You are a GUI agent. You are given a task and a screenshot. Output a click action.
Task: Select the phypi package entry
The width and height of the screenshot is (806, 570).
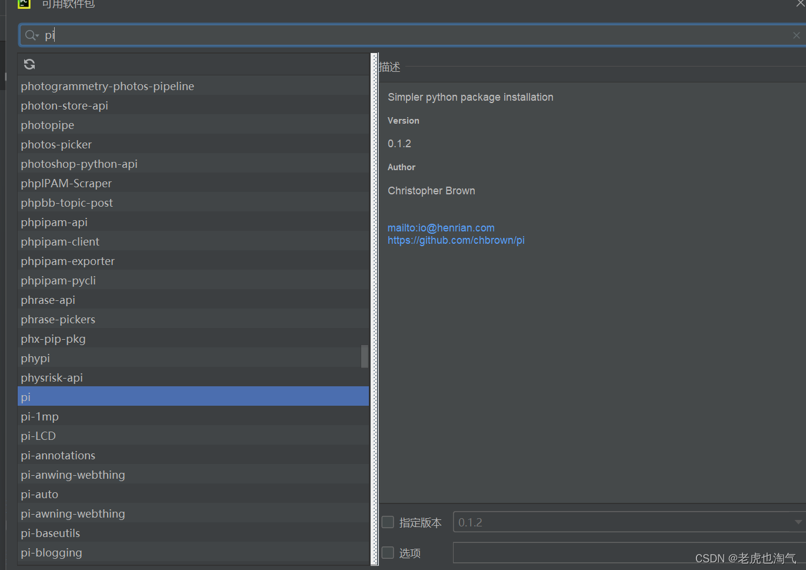coord(36,358)
